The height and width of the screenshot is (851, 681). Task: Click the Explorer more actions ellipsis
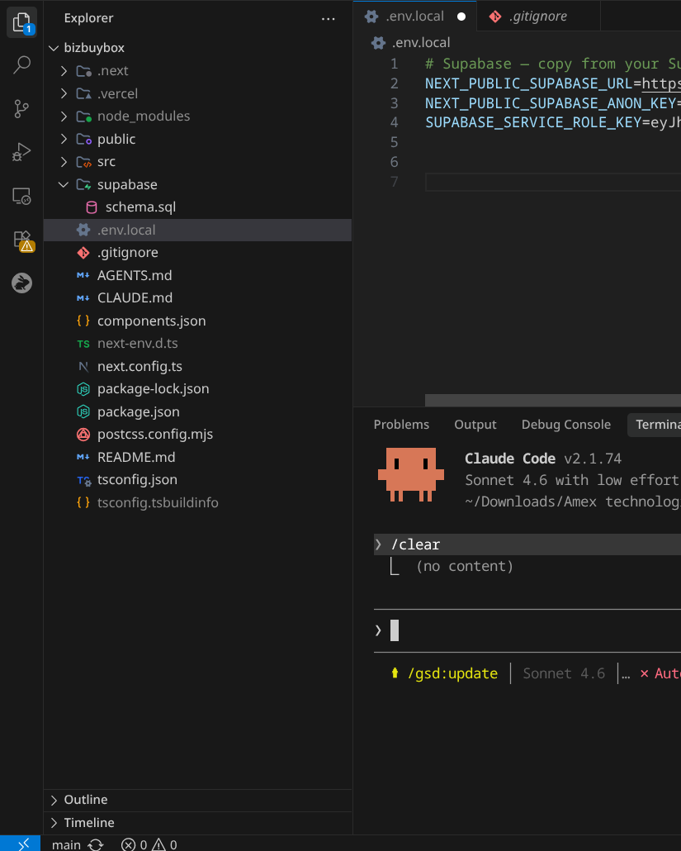[x=328, y=18]
